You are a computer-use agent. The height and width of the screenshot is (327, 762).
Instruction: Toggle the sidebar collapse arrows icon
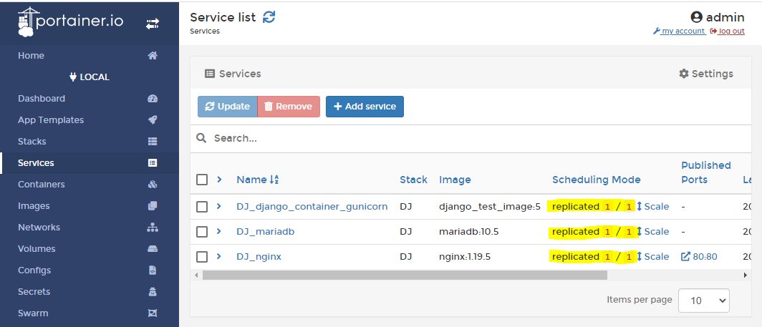tap(153, 24)
